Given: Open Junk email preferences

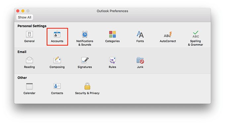Looking at the screenshot, I should click(x=140, y=62).
